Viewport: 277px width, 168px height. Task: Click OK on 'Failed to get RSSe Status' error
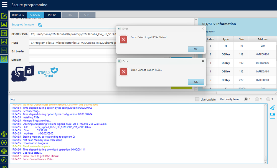pos(196,49)
